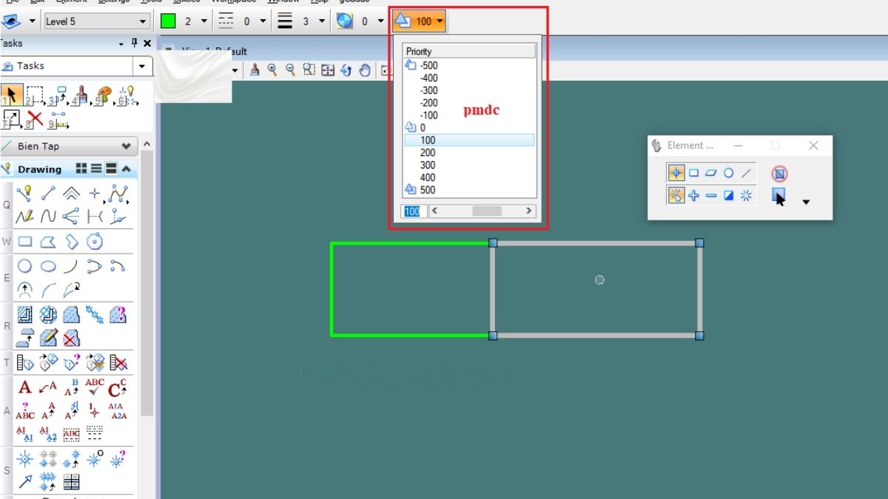
Task: Select the Element Selection arrow tool
Action: click(x=10, y=95)
